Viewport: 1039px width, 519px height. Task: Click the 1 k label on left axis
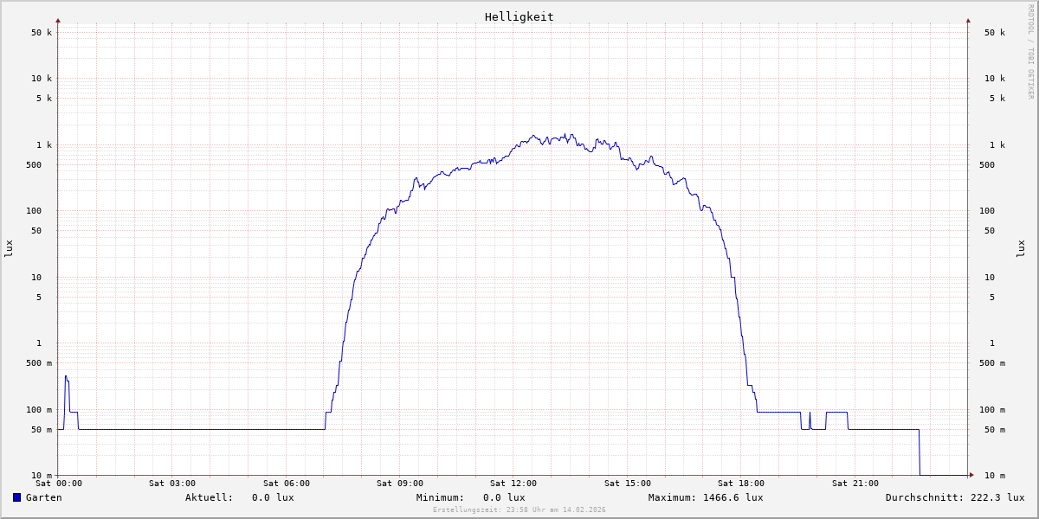point(43,144)
